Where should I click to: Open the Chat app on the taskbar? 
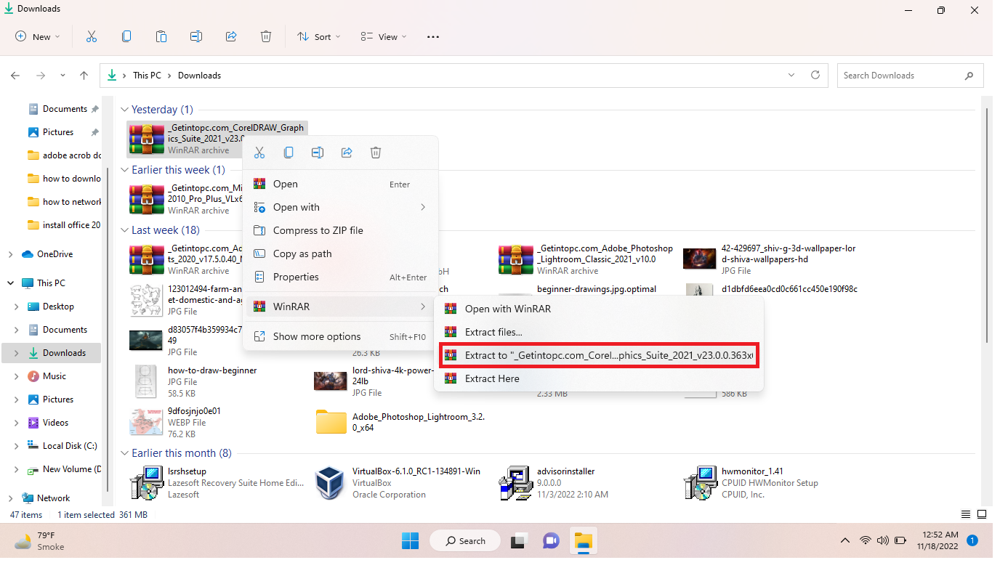pos(551,541)
